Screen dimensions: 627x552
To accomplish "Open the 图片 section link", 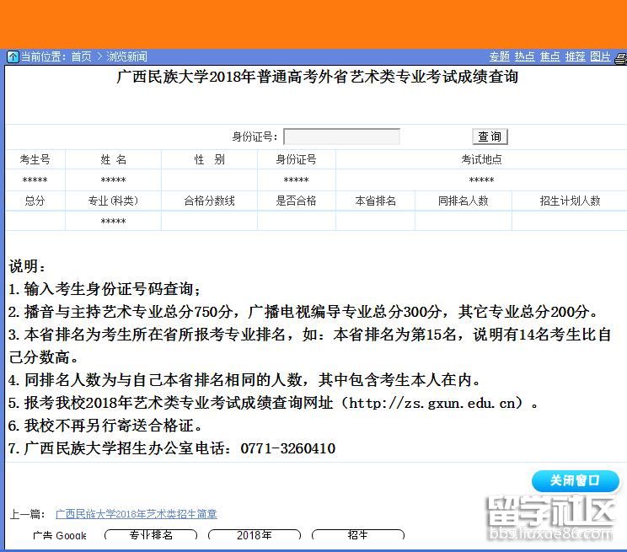I will (601, 57).
